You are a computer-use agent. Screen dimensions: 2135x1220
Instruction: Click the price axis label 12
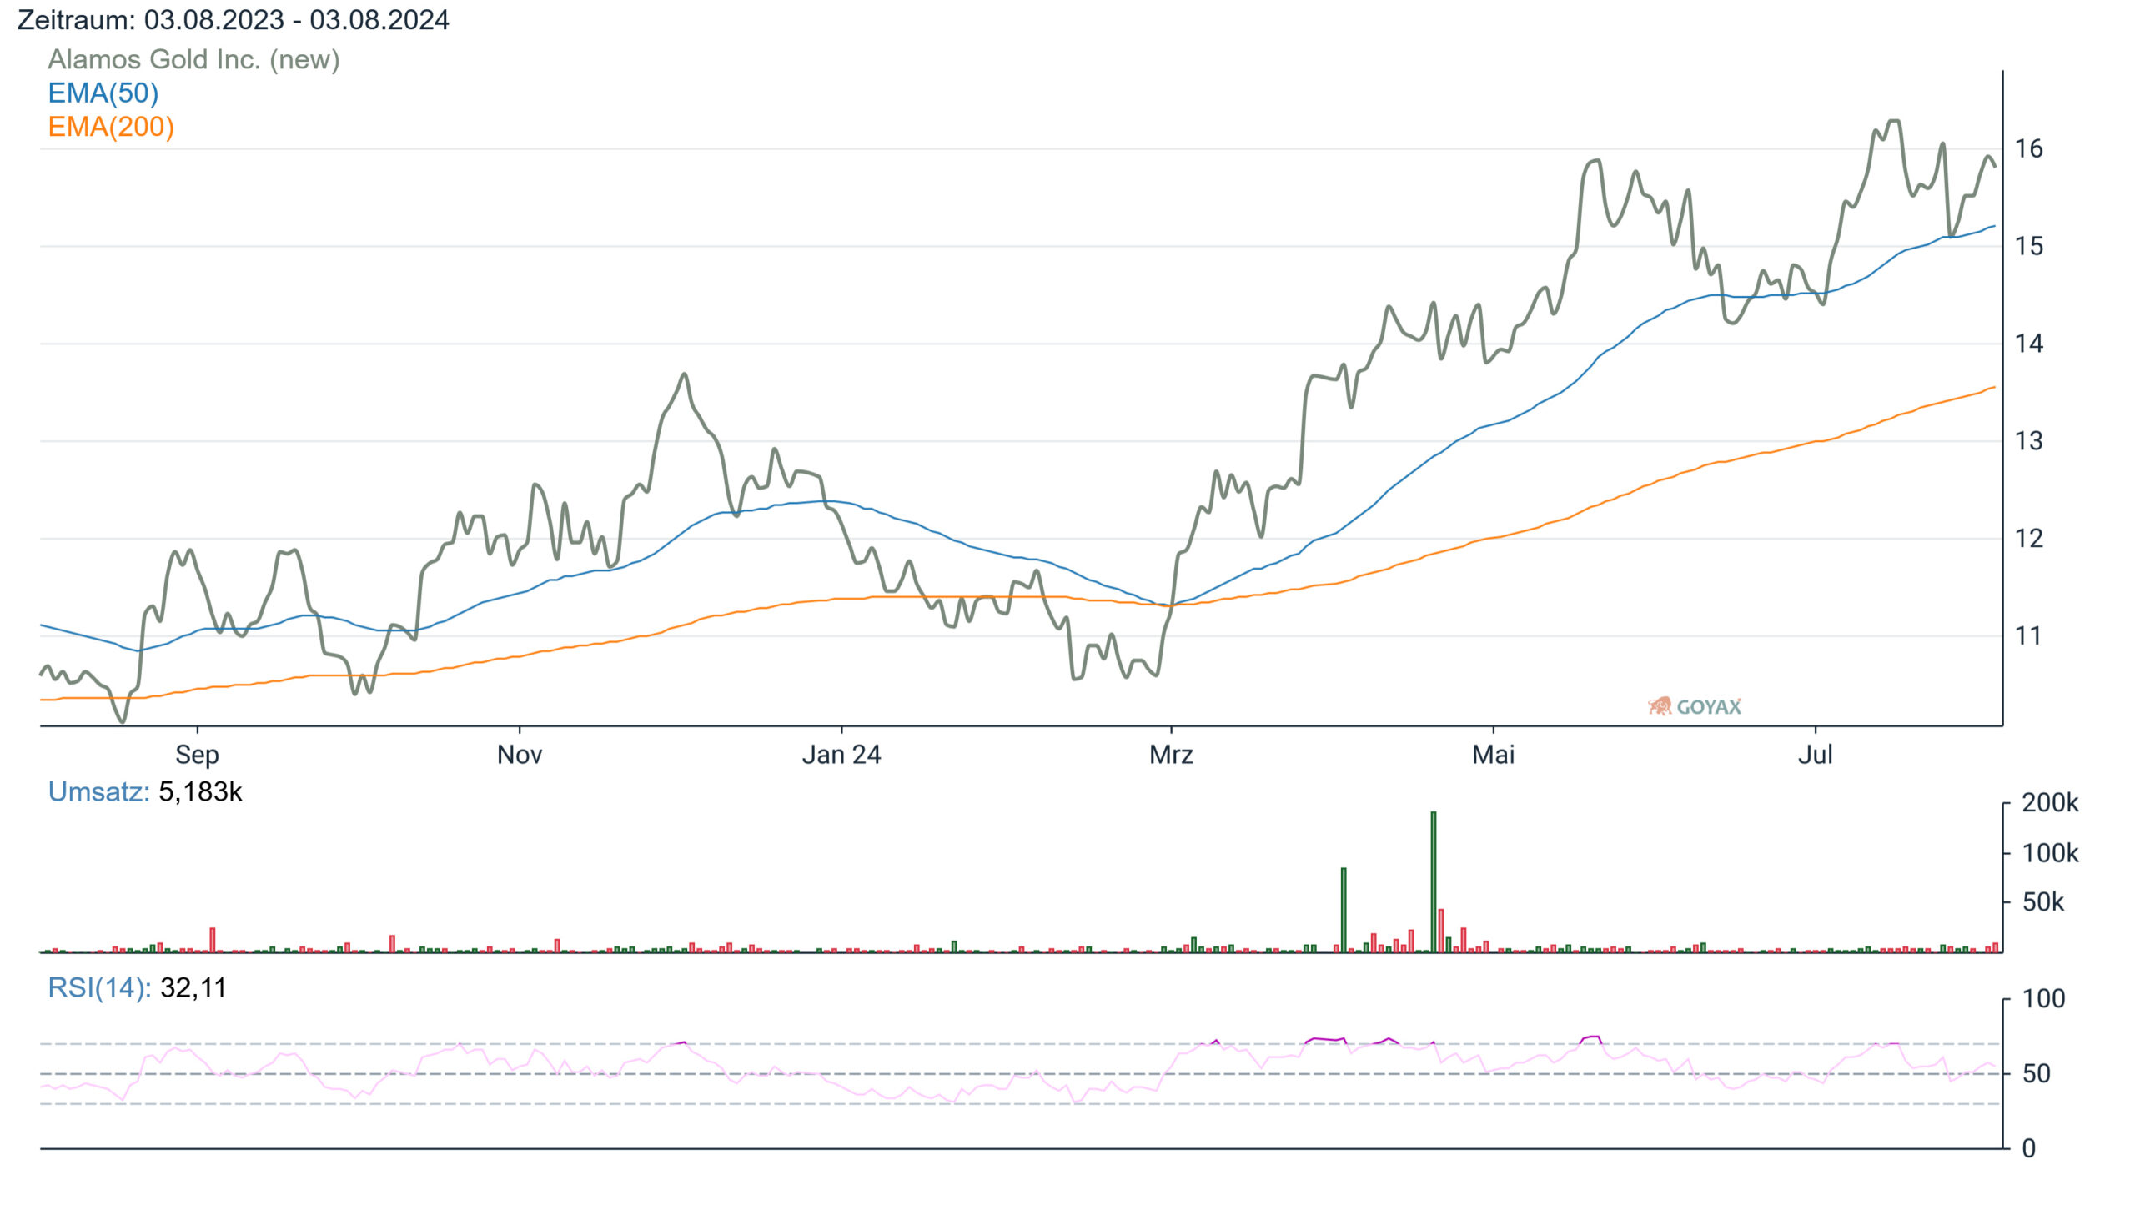tap(2028, 538)
